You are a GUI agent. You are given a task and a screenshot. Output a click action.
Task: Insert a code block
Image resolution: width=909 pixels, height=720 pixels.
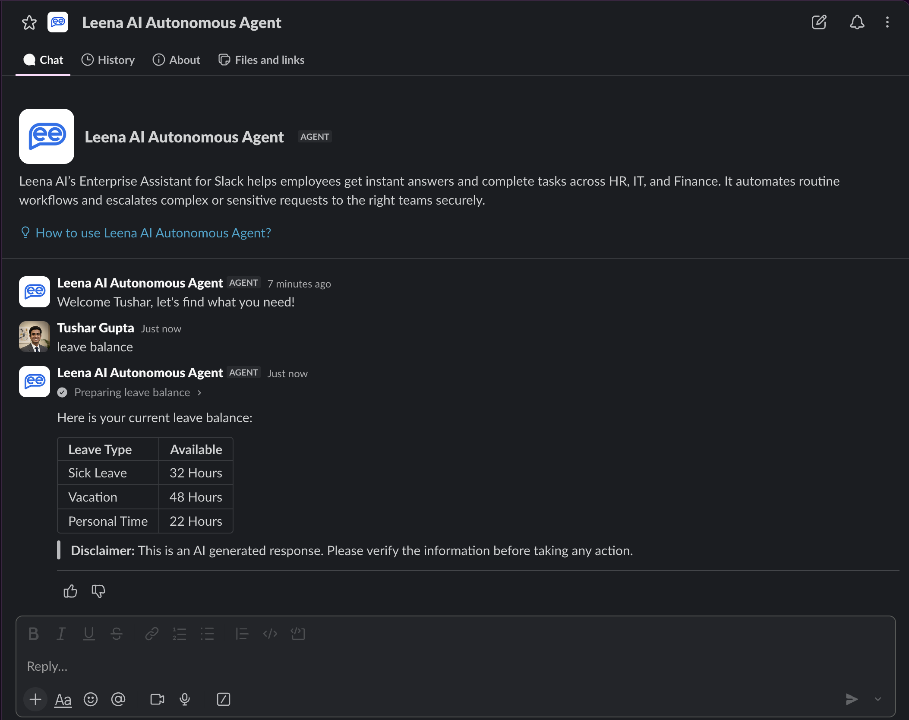[298, 634]
